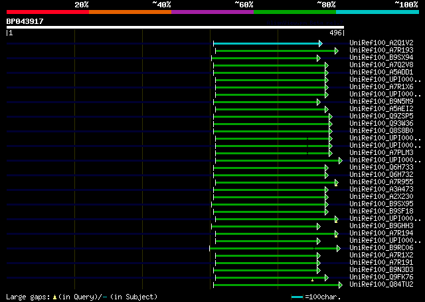Open the UniRef100_A7R193 hit label
This screenshot has height=302, width=425.
point(381,51)
